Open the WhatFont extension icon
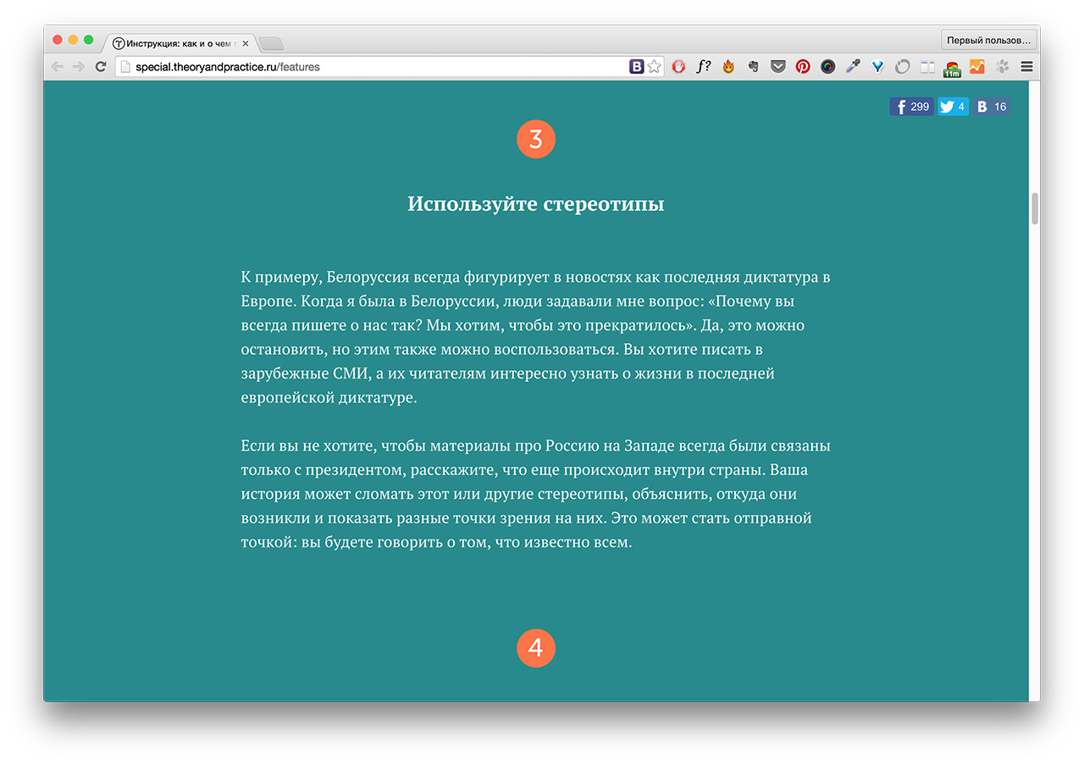This screenshot has width=1084, height=764. click(x=704, y=66)
